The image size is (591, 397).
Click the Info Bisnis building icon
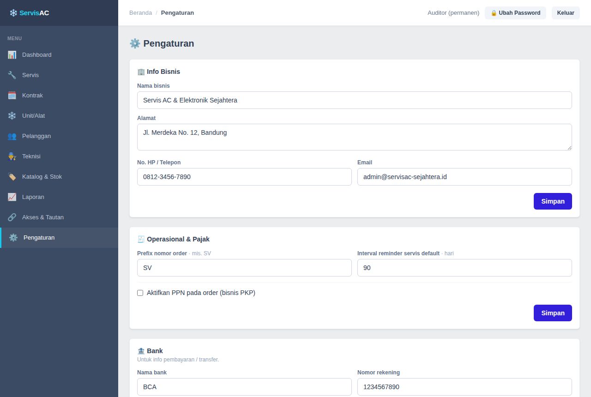click(x=141, y=72)
